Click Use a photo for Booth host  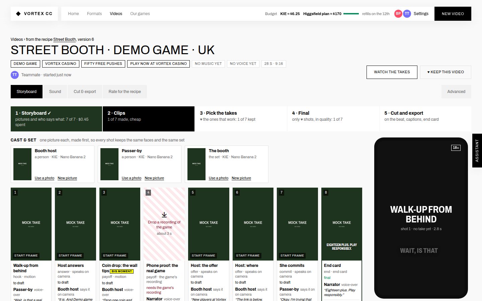tap(45, 178)
